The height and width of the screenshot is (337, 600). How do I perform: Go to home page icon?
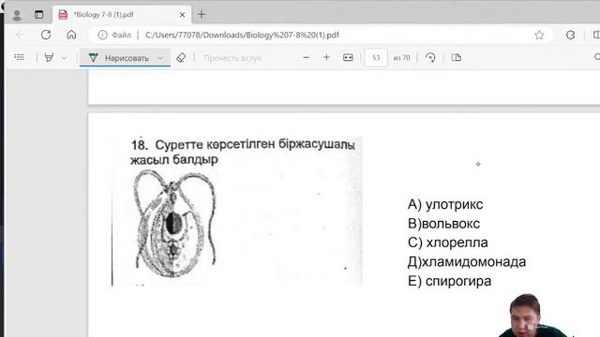pyautogui.click(x=71, y=35)
